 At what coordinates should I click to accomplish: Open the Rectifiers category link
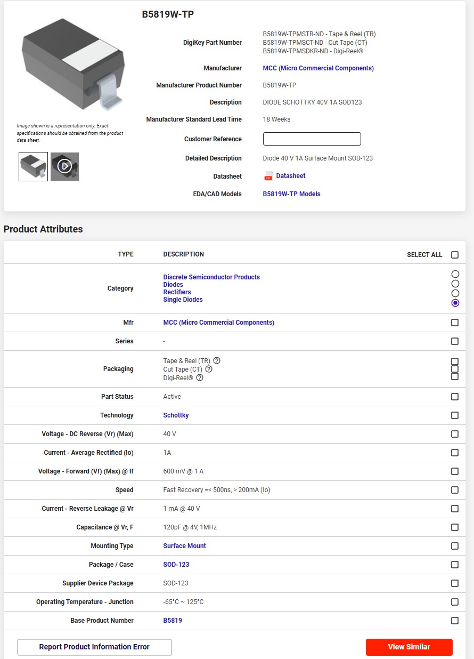click(x=177, y=292)
